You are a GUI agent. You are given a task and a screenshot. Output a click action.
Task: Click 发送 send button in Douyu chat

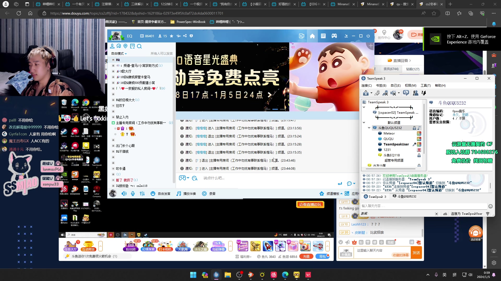coord(416,253)
